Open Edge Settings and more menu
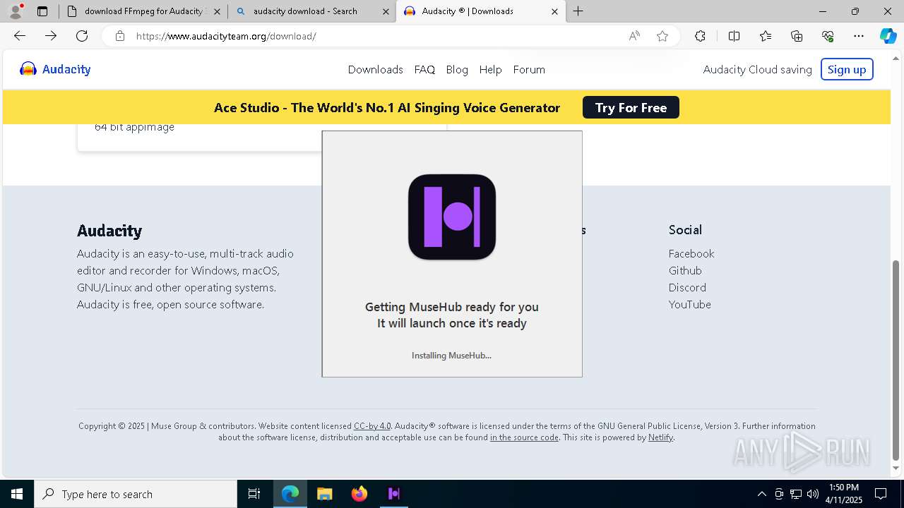Viewport: 904px width, 508px height. 859,36
